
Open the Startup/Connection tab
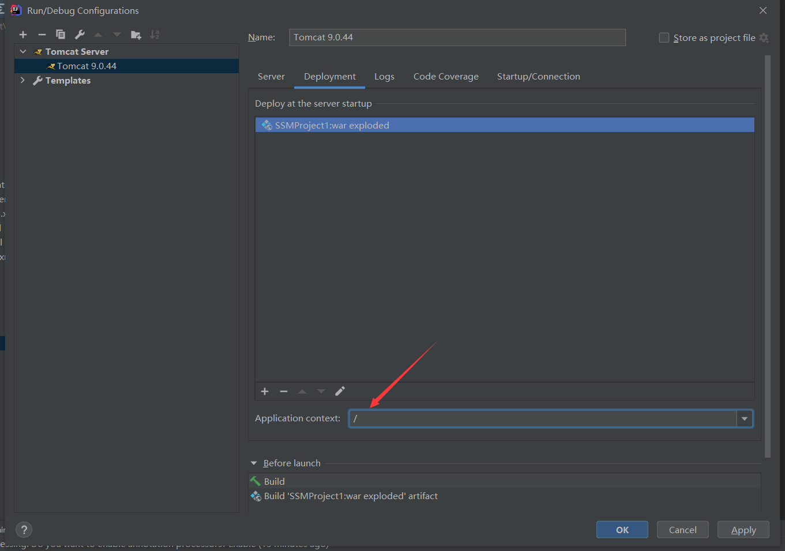click(539, 77)
